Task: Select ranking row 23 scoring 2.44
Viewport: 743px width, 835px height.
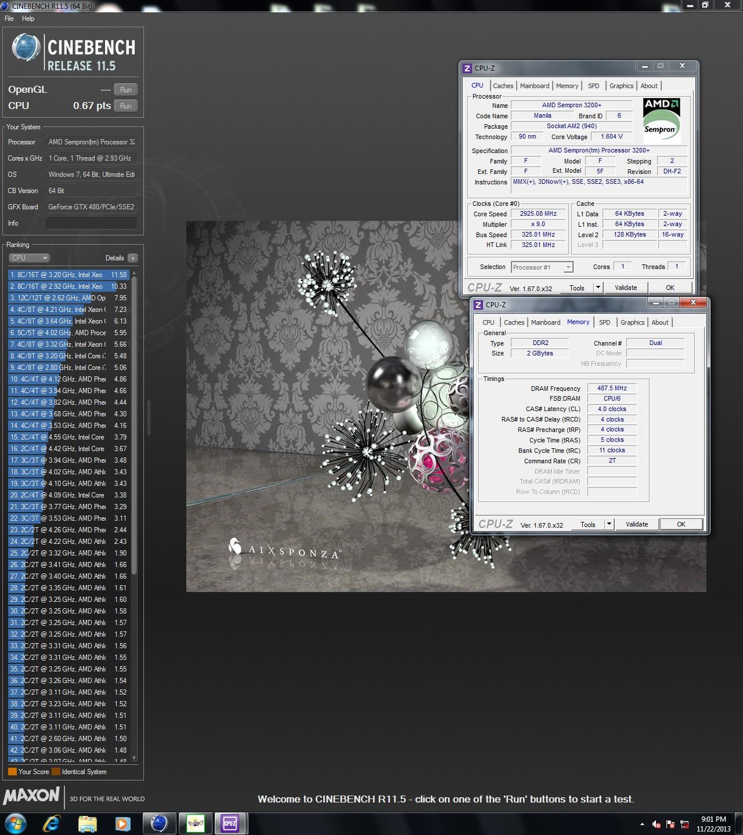Action: point(69,530)
